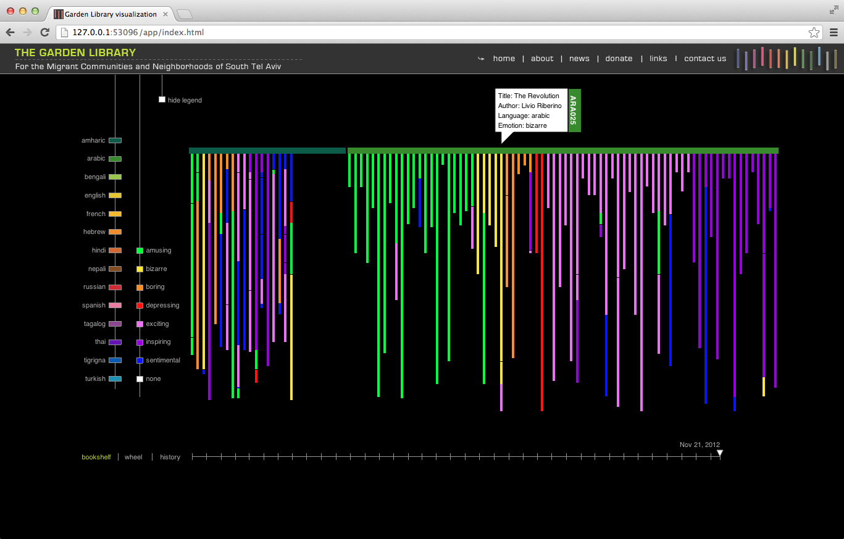Screen dimensions: 844x539
Task: Click the Nov 21, 2012 timeline marker
Action: tap(719, 454)
